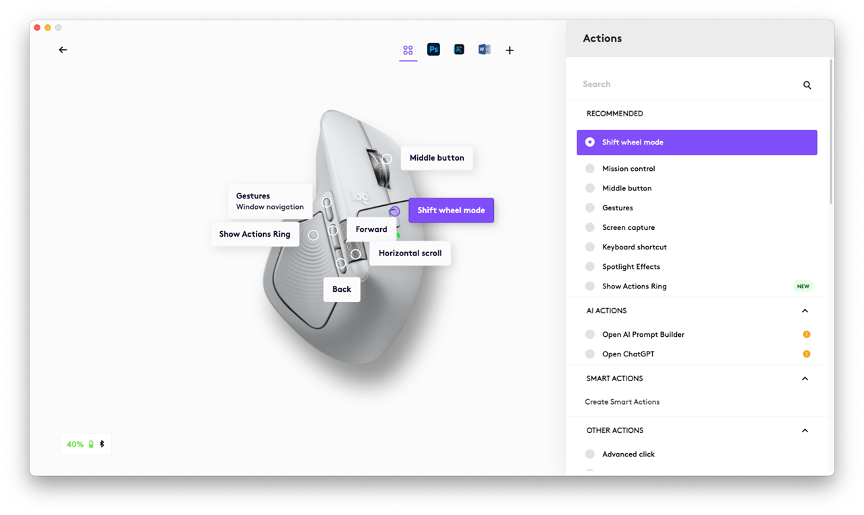Click the plus icon to add an application
864x515 pixels.
point(509,50)
